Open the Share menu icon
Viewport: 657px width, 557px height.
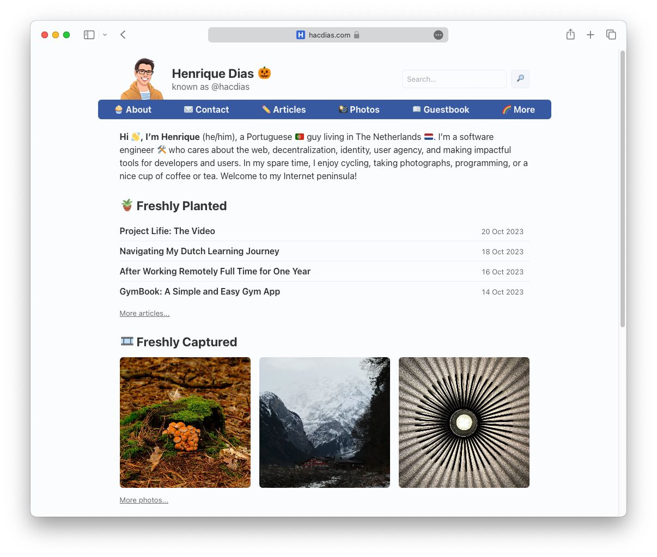coord(570,34)
